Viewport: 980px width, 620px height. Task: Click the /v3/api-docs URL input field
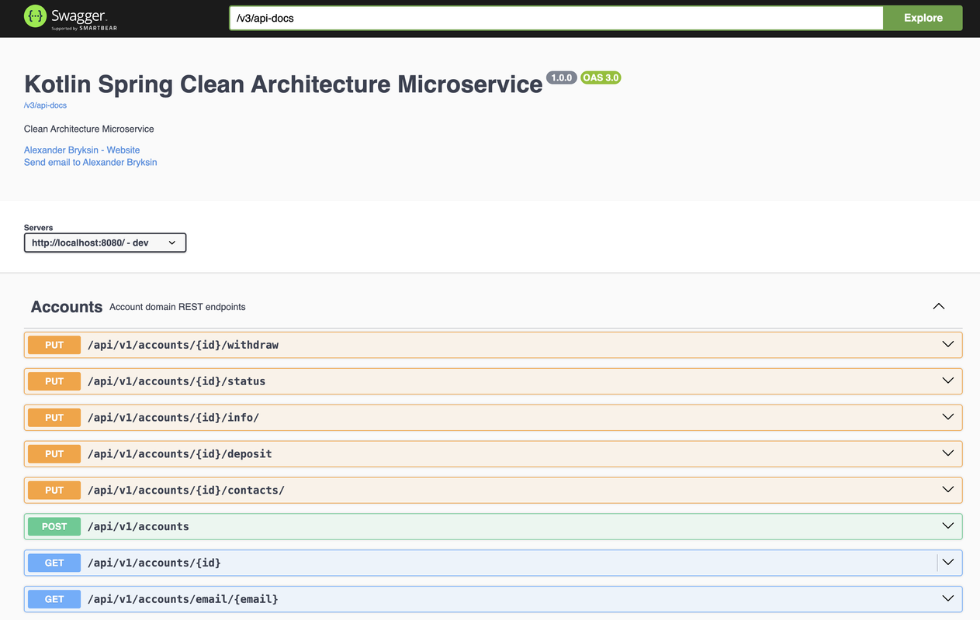556,18
